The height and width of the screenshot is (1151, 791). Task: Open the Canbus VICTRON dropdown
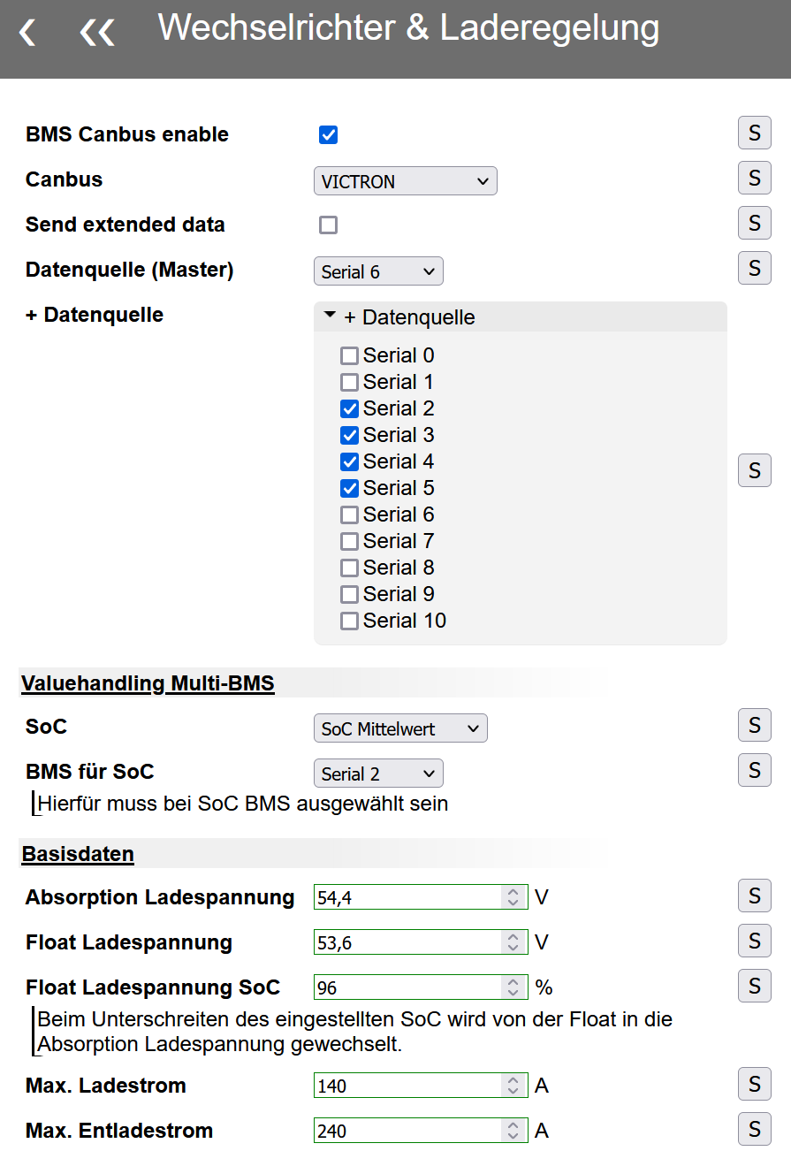click(x=405, y=181)
